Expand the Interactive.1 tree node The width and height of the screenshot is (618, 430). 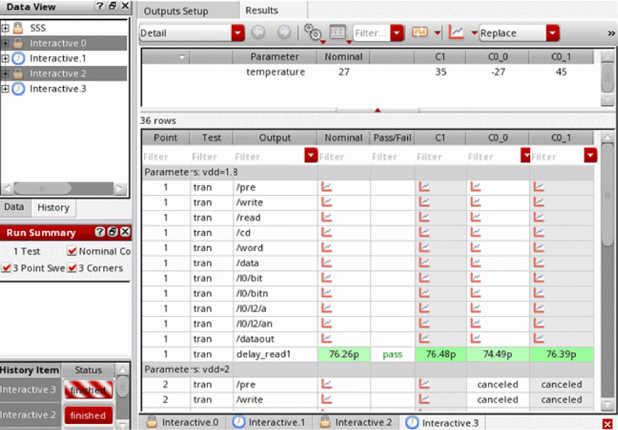[x=5, y=59]
